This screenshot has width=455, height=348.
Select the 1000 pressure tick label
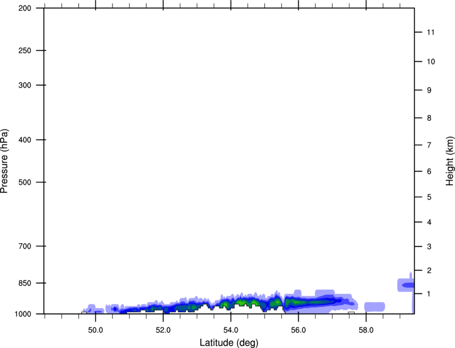click(22, 314)
